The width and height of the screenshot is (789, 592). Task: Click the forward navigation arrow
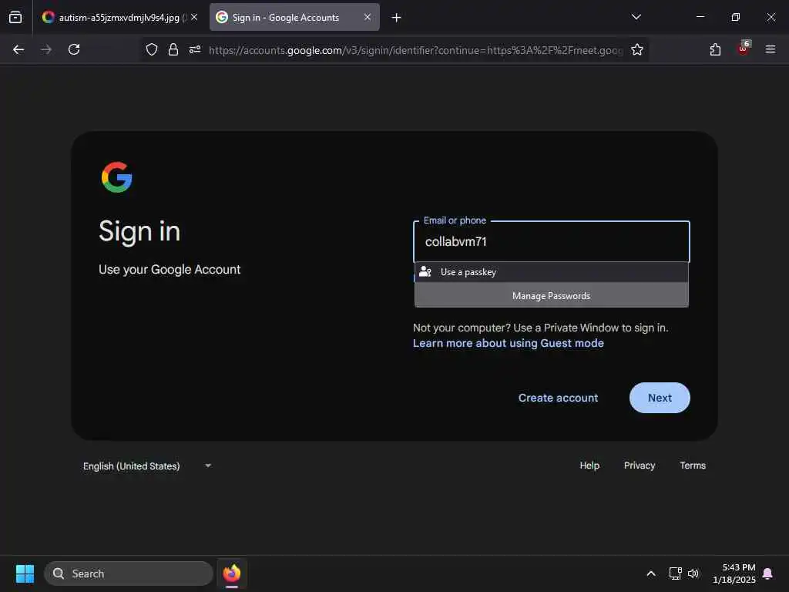(46, 49)
